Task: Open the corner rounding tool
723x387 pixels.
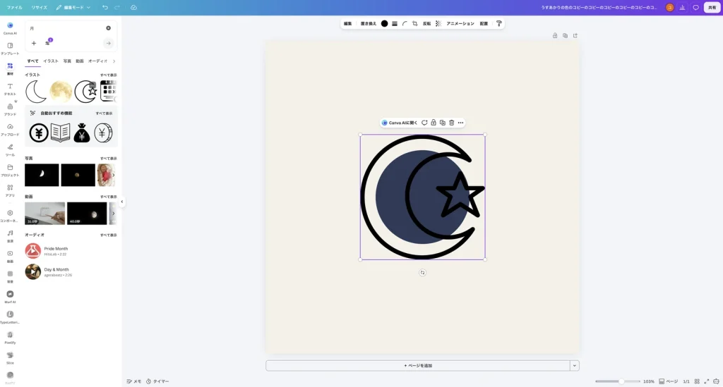Action: tap(405, 23)
